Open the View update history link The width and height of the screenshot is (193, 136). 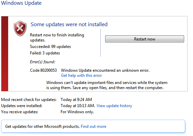tap(114, 106)
